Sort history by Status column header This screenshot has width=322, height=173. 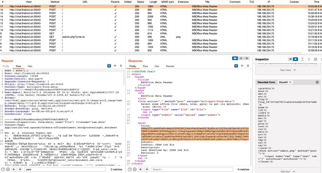click(x=141, y=2)
